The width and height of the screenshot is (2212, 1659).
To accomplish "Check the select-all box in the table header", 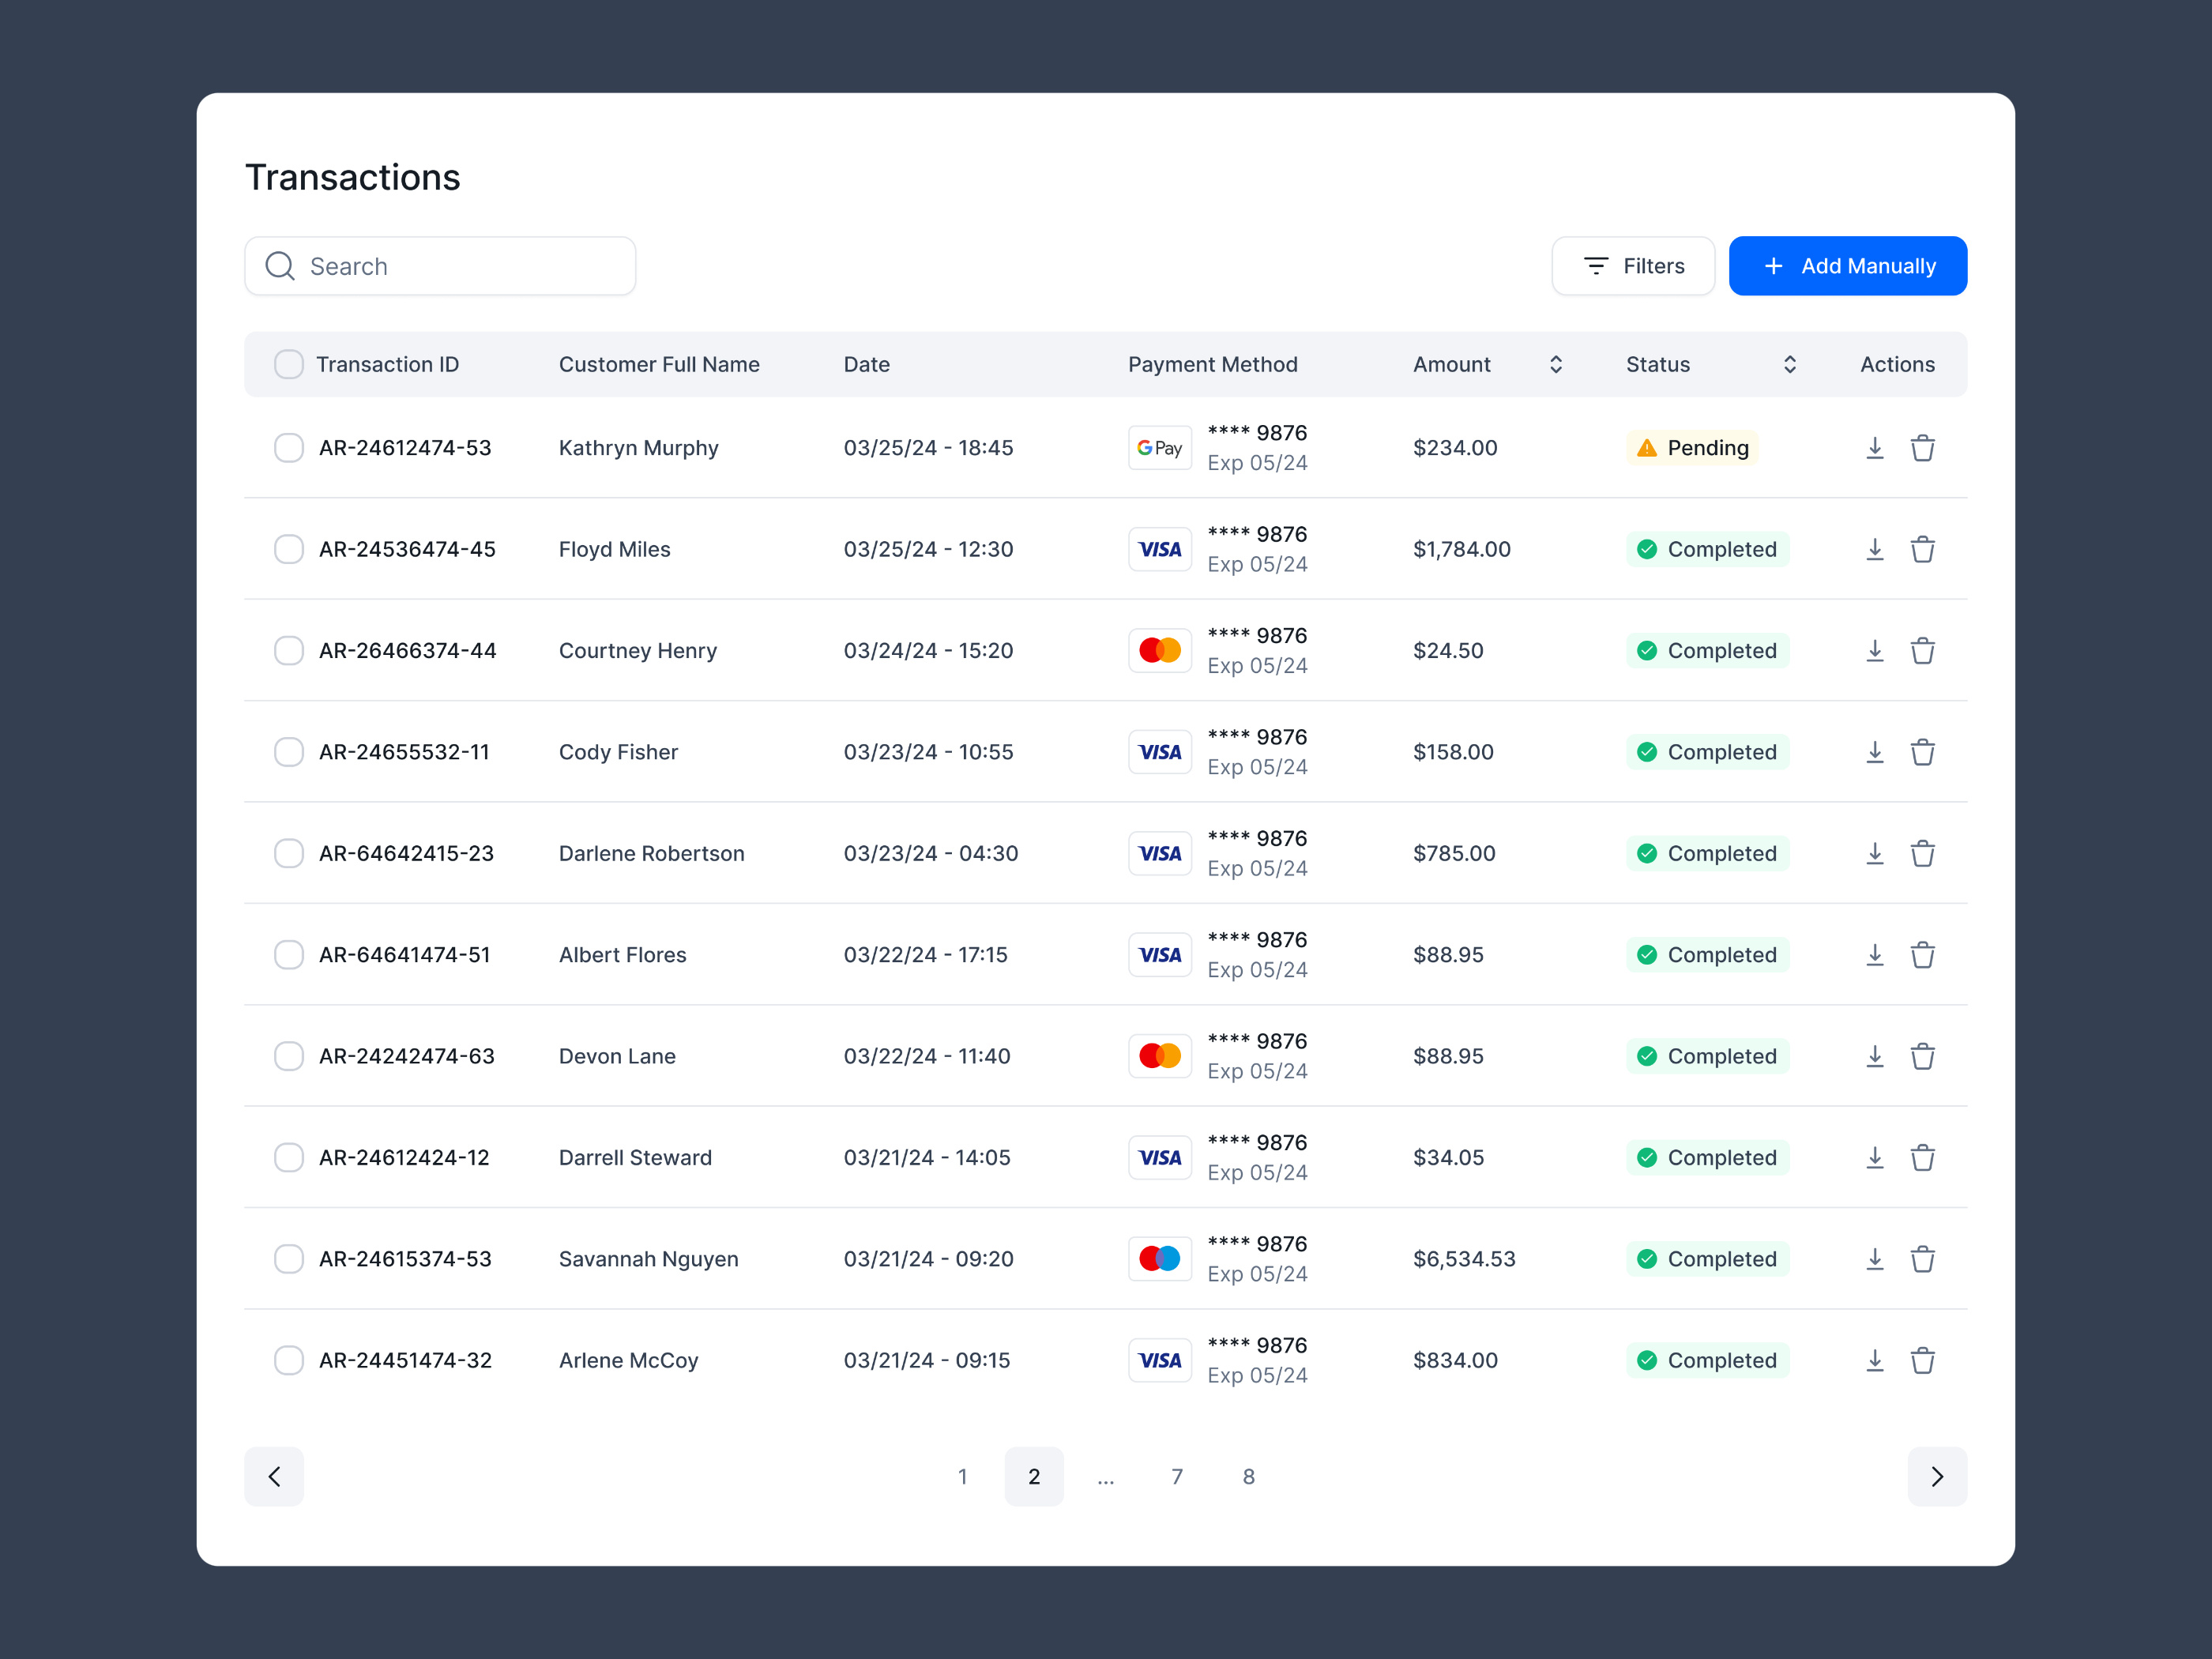I will [x=289, y=364].
